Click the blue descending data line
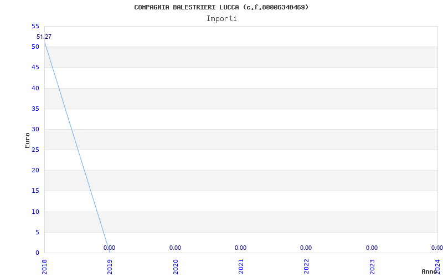Screen dimensions: 443x277 [x=77, y=147]
